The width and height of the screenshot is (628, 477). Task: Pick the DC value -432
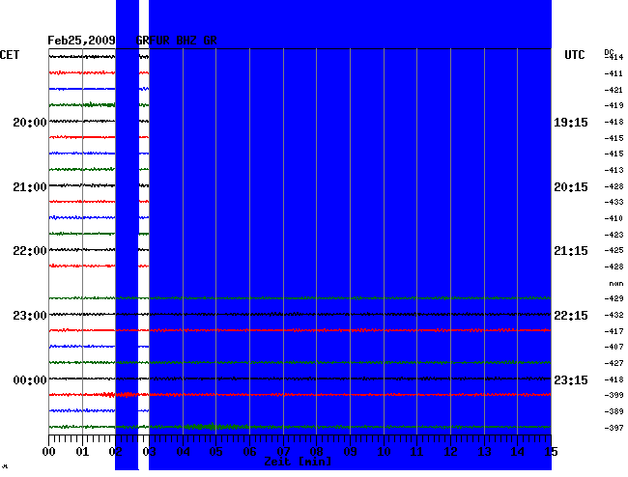click(x=614, y=315)
